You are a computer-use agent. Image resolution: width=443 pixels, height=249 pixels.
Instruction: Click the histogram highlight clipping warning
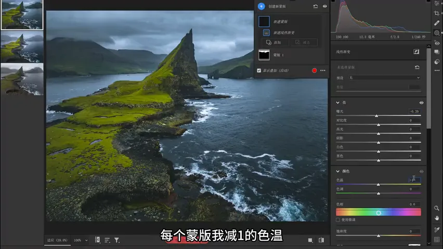click(x=428, y=1)
